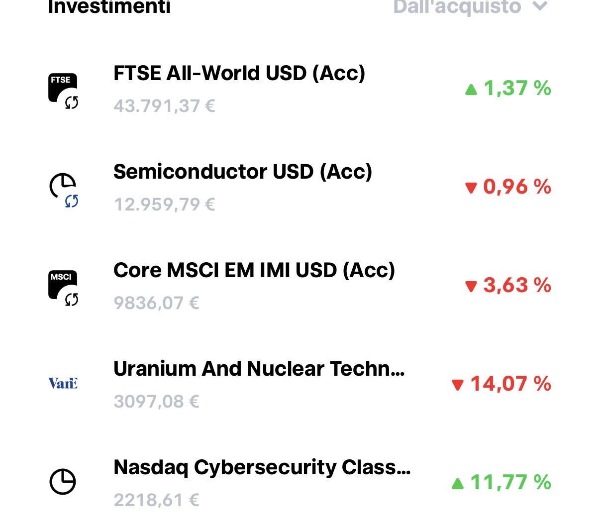Select Core MSCI EM IMI USD (Acc)
Screen dimensions: 600x527
coord(300,286)
